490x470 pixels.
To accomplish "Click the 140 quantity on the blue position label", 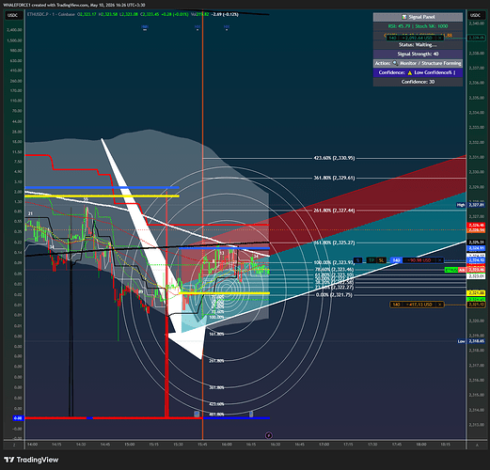I will point(397,260).
